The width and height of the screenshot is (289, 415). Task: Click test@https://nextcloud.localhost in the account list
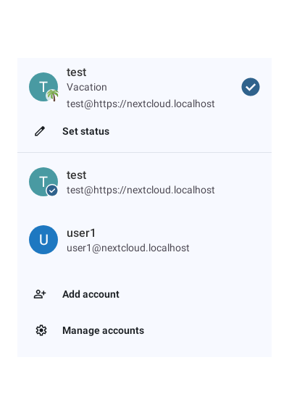coord(141,190)
